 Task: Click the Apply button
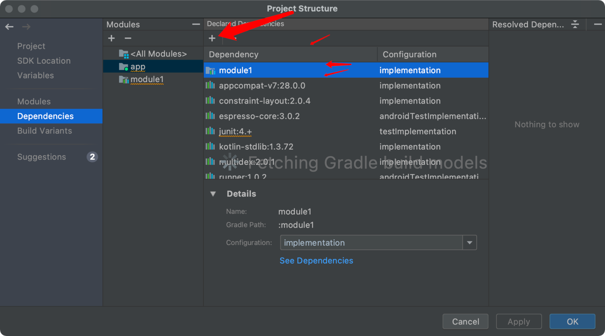click(x=519, y=321)
